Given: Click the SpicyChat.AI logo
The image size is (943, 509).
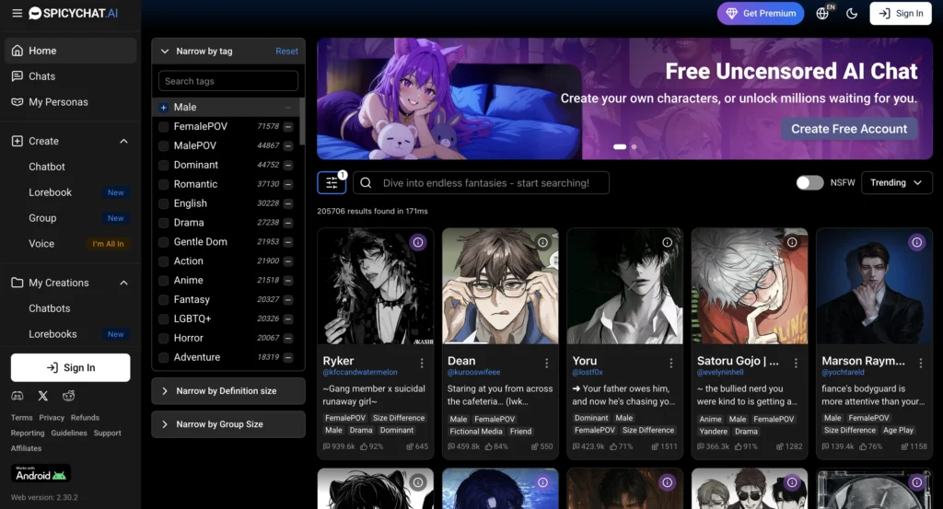Looking at the screenshot, I should [74, 13].
